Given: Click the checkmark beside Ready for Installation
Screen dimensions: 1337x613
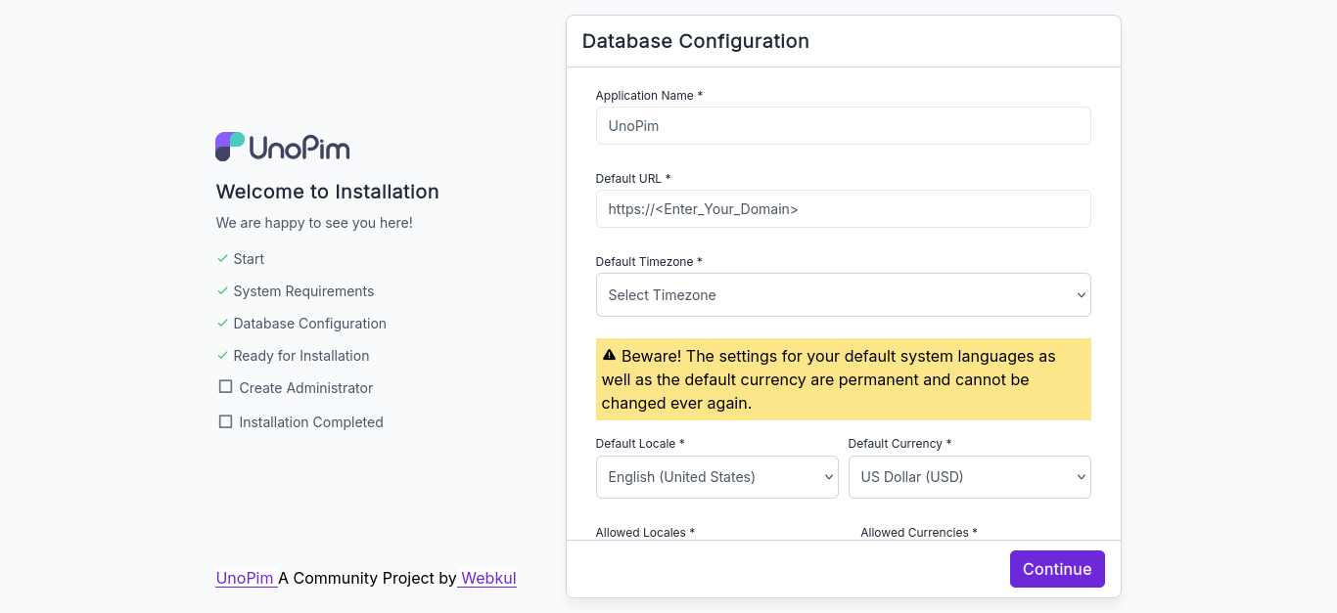Looking at the screenshot, I should click(222, 356).
